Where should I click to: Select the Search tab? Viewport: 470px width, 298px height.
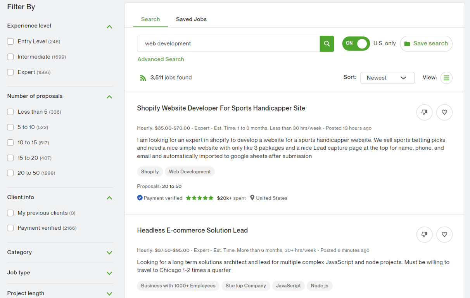click(x=150, y=19)
